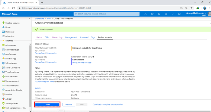
Task: Click the Search resources, services, and docs box
Action: [x=107, y=14]
